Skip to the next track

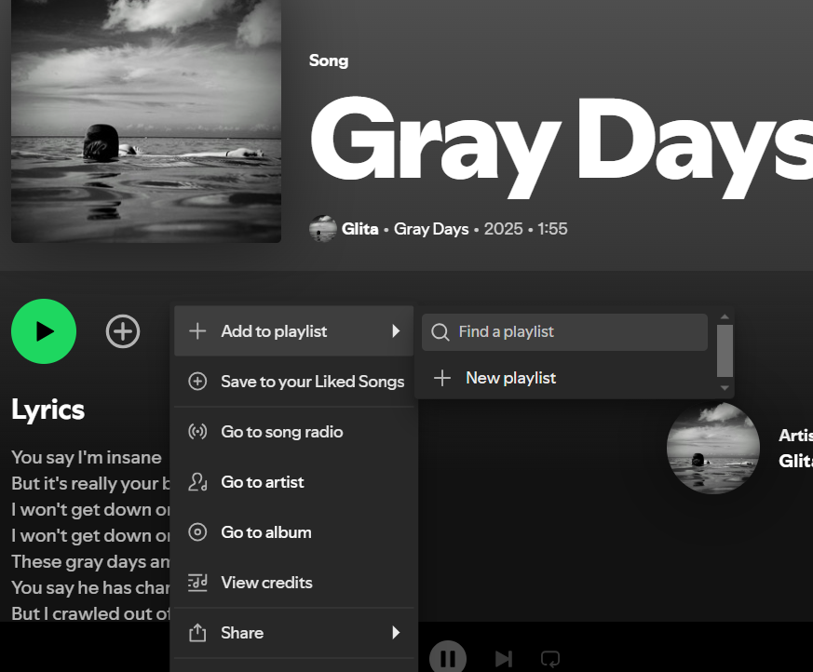point(503,659)
